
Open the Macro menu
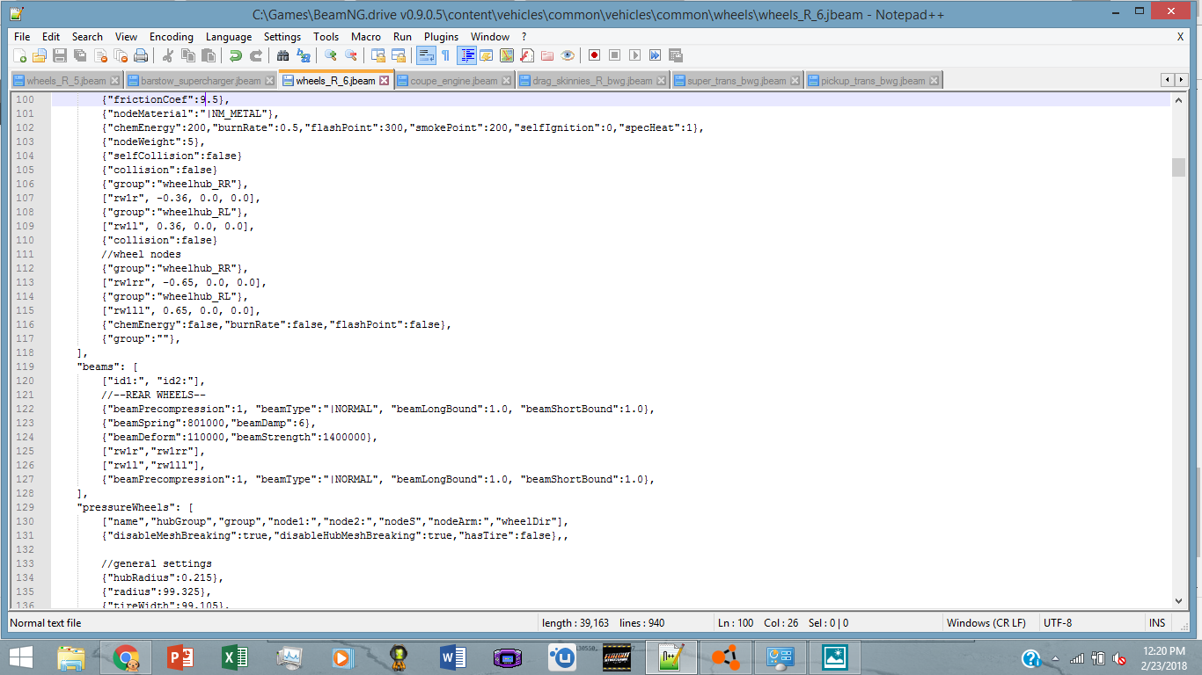[x=366, y=37]
